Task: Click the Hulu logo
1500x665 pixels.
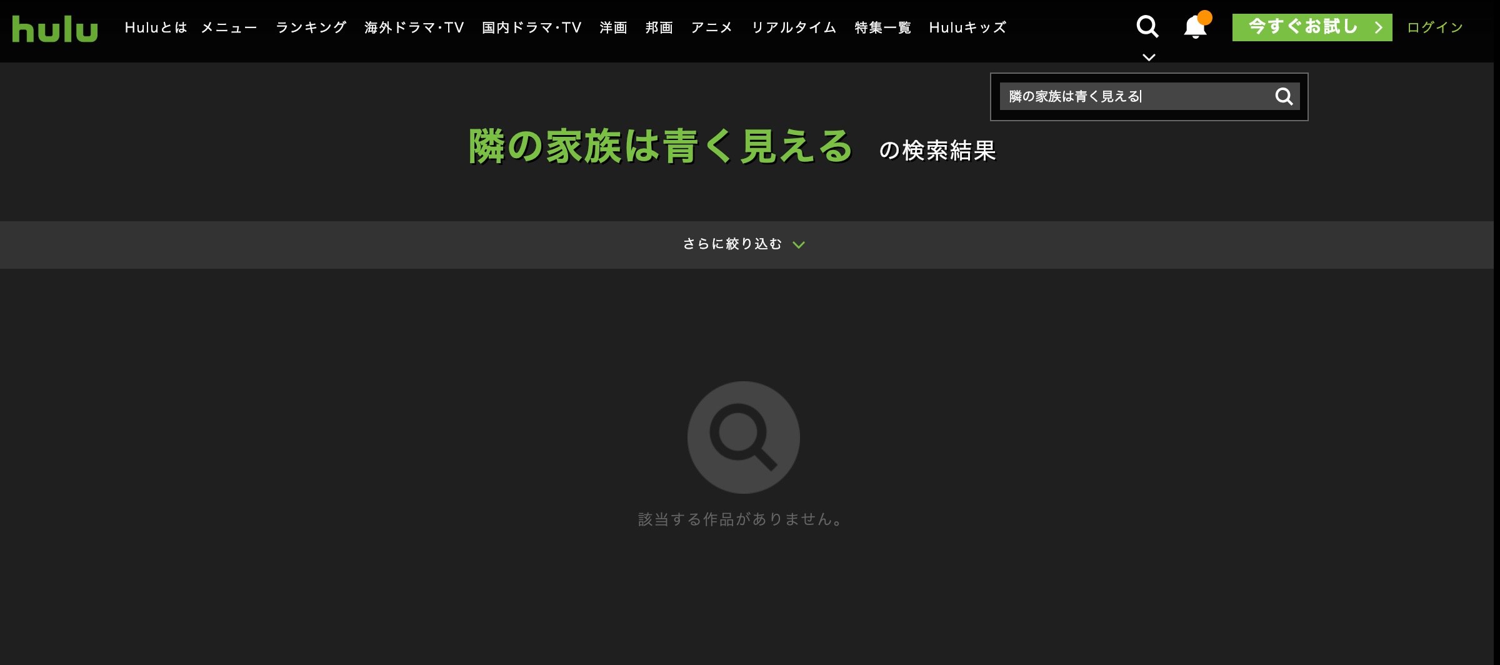Action: coord(55,29)
